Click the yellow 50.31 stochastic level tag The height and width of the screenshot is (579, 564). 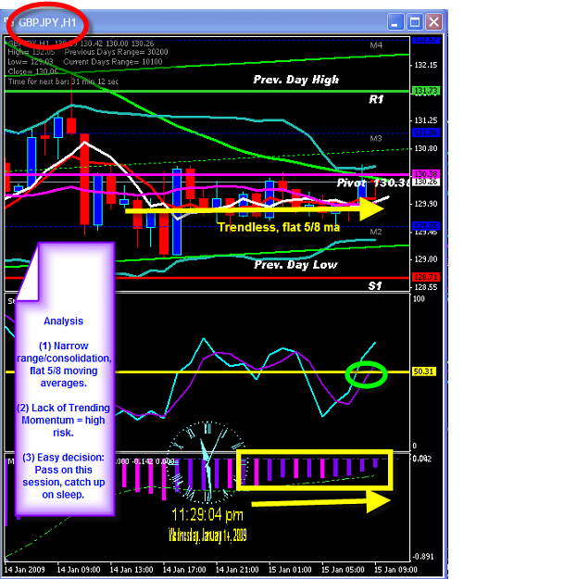(x=423, y=371)
